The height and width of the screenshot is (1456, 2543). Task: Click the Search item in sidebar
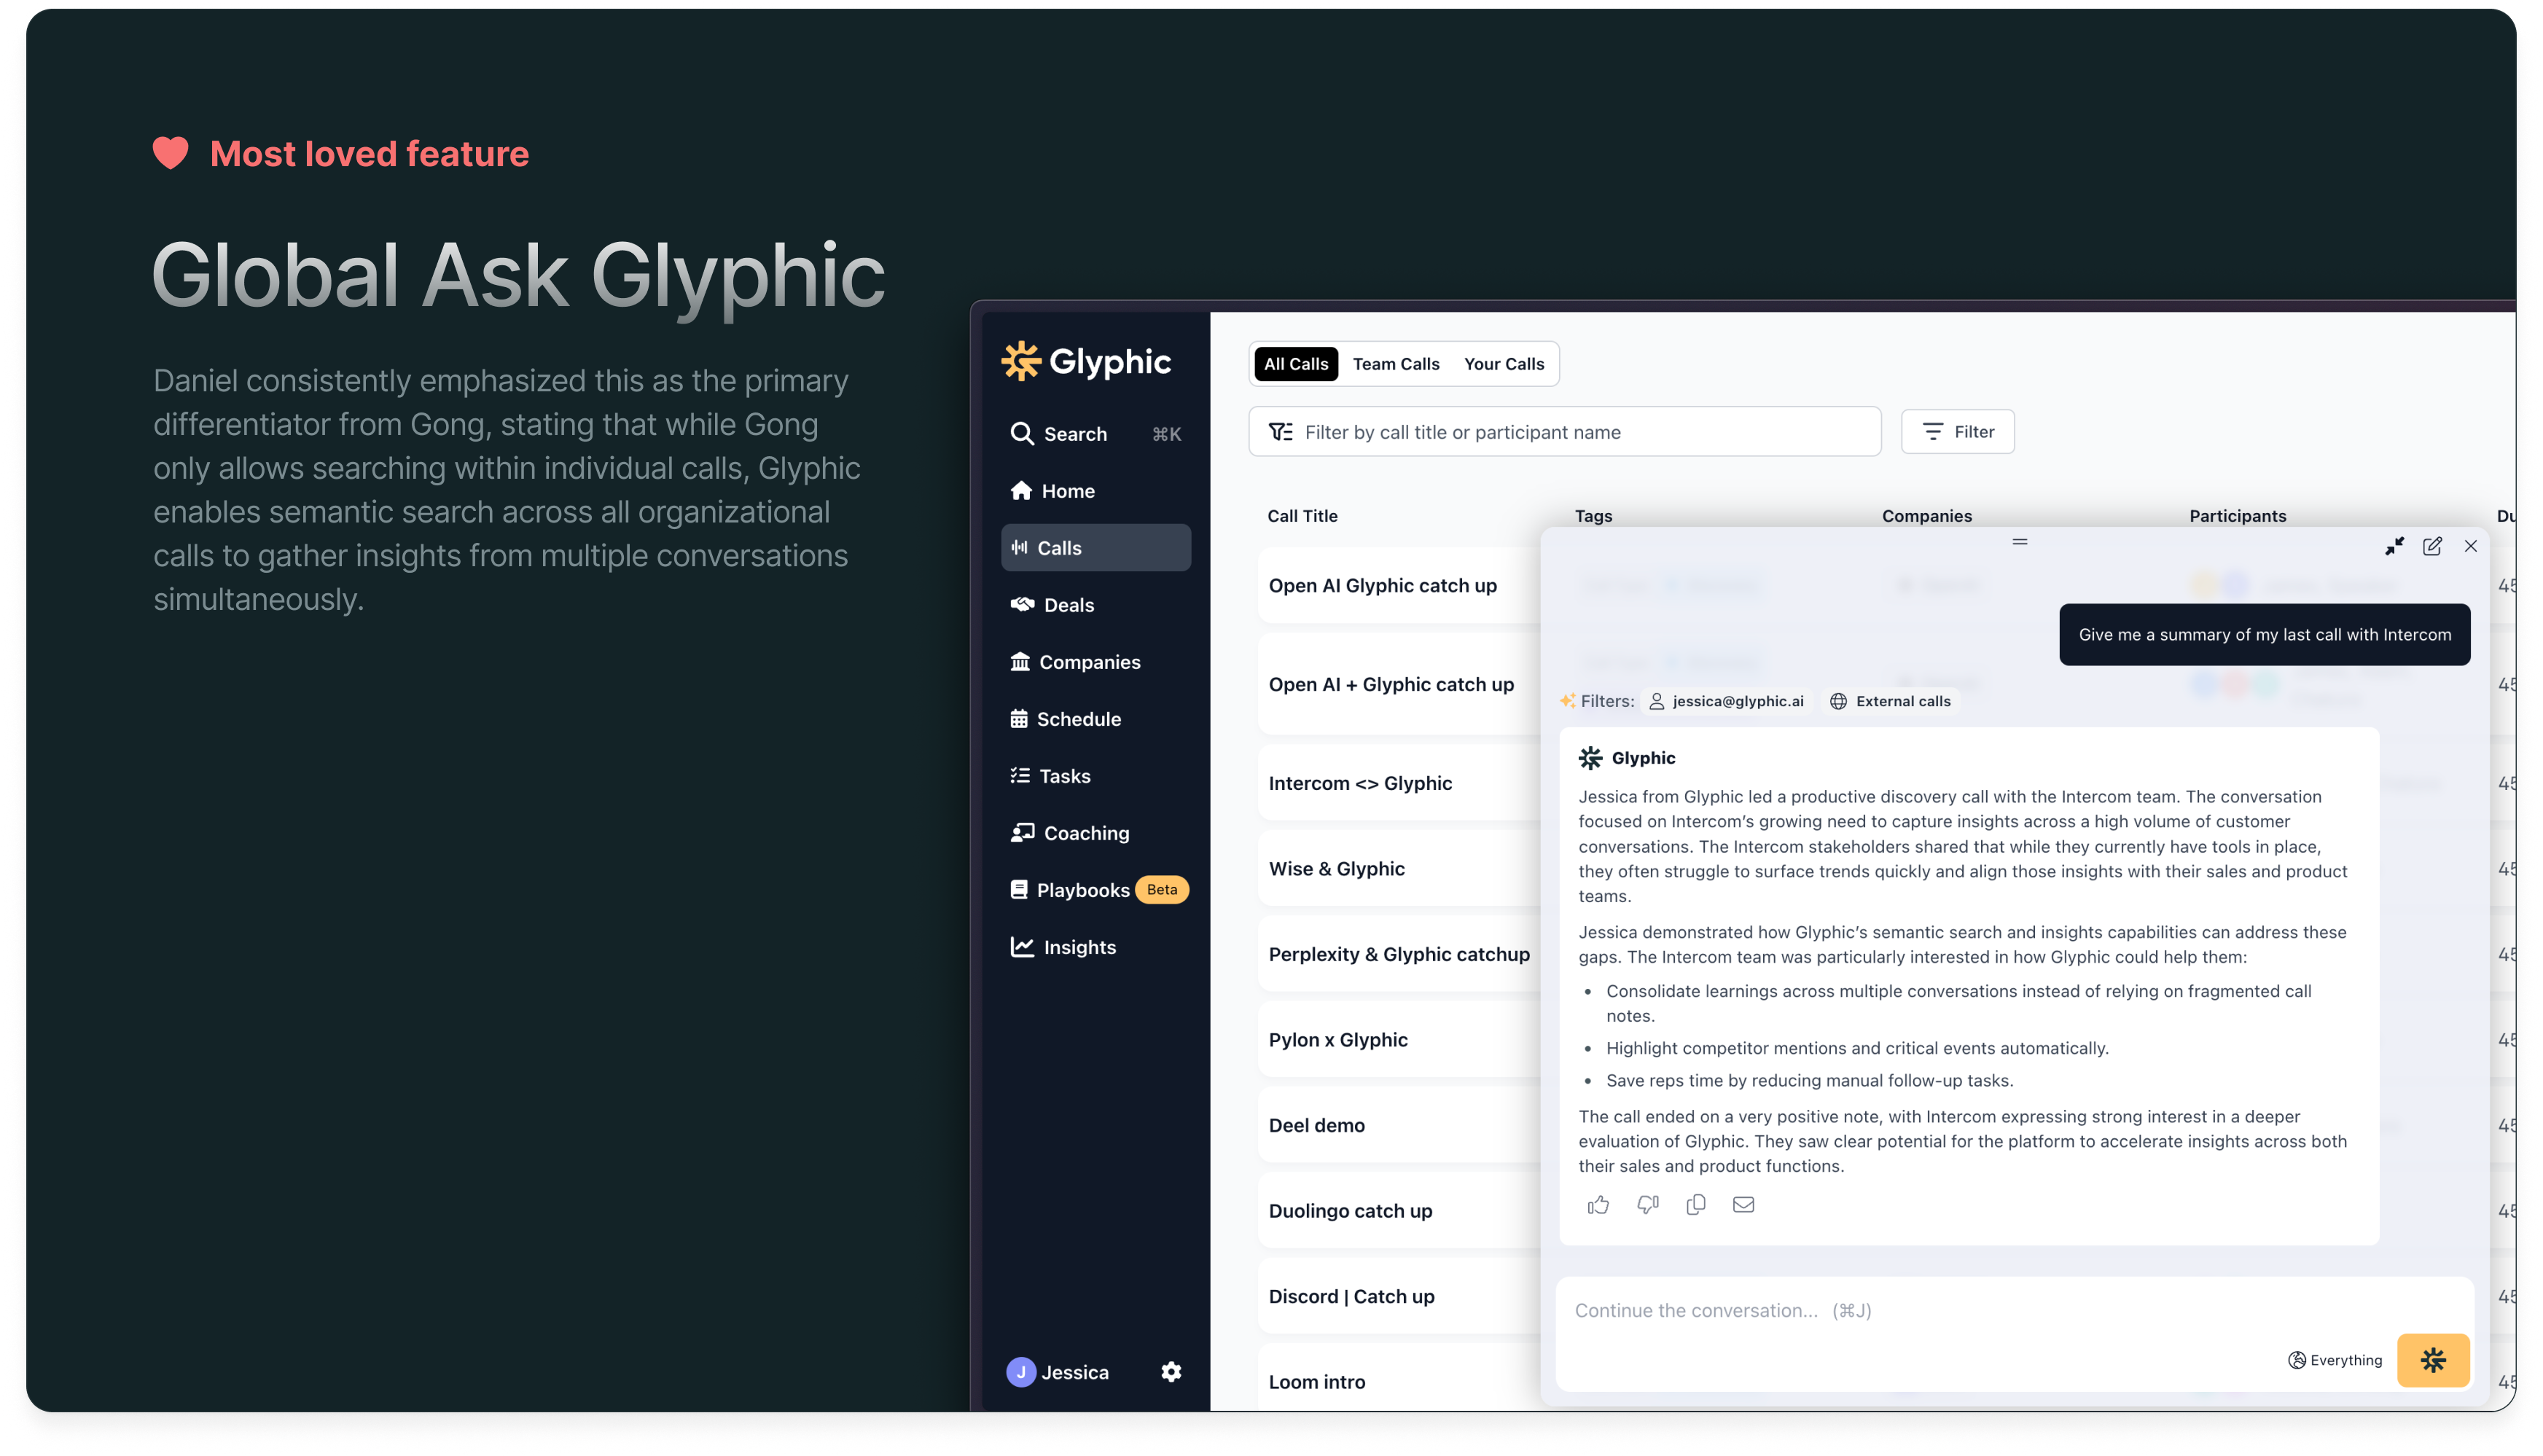click(x=1075, y=434)
